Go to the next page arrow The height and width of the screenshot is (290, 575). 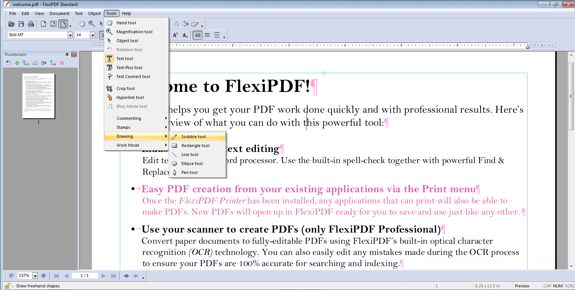[104, 276]
